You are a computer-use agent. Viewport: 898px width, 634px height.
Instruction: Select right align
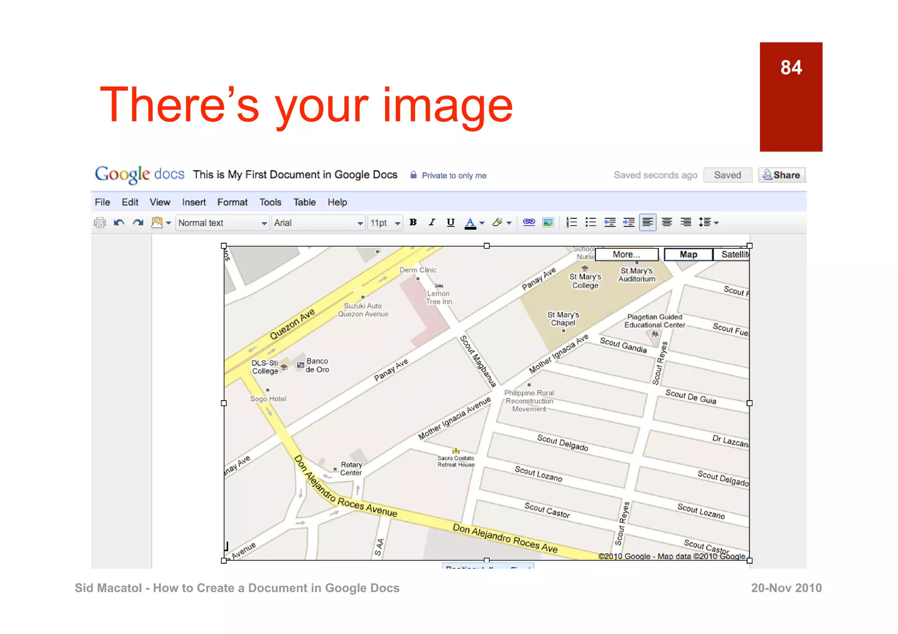686,223
